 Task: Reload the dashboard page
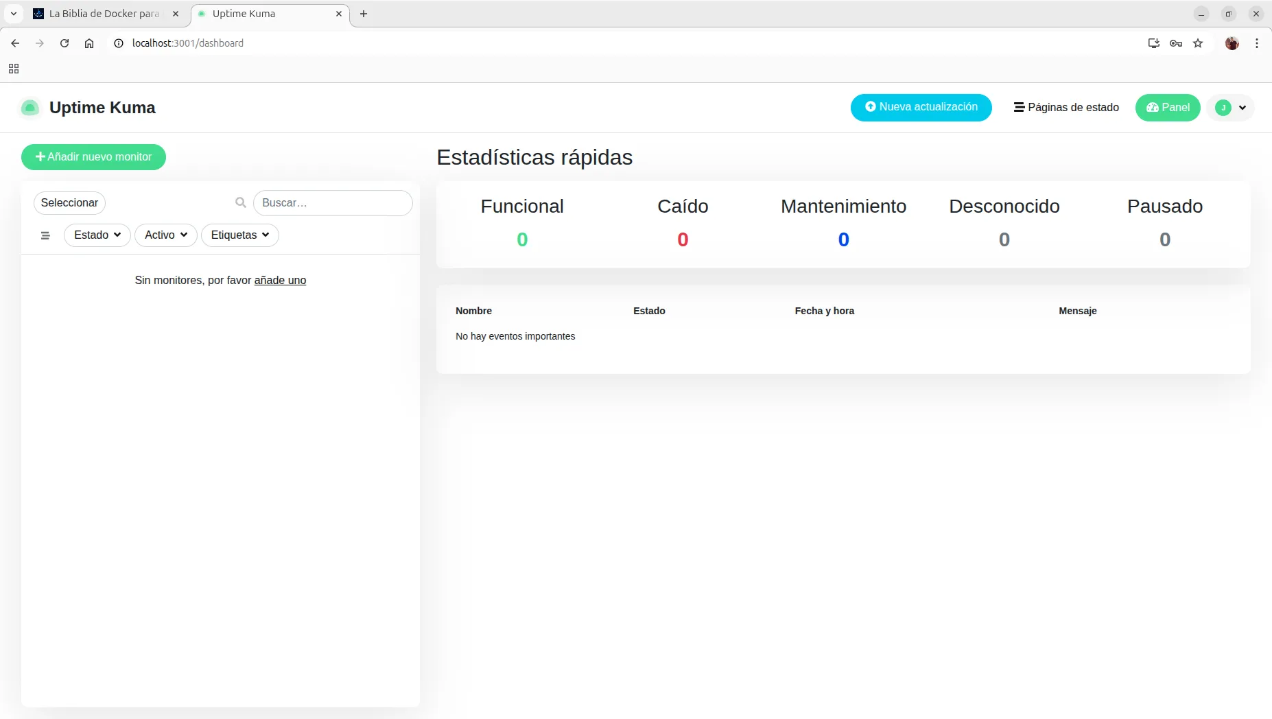coord(64,43)
